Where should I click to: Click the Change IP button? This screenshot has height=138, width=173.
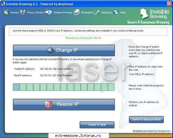64,50
